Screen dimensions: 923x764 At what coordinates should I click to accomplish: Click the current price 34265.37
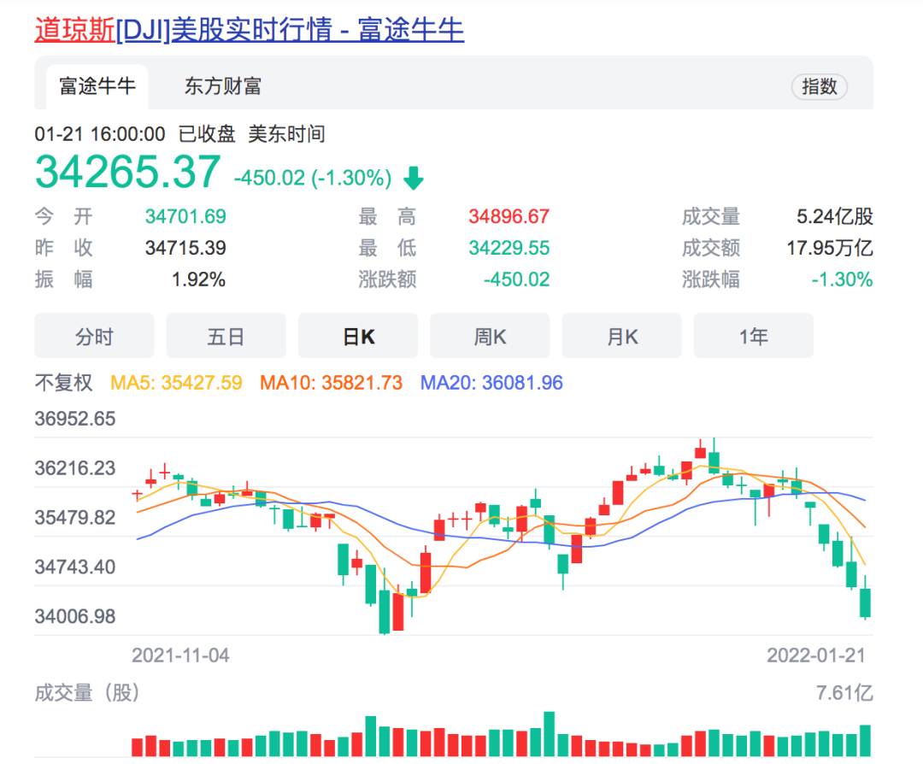point(126,173)
